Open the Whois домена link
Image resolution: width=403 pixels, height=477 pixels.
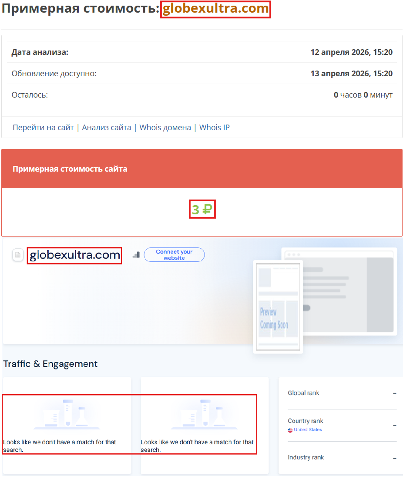165,127
